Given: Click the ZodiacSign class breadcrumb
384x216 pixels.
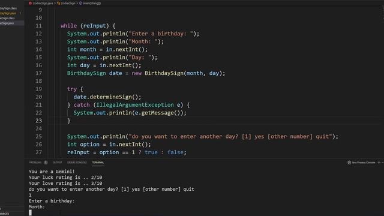Looking at the screenshot, I should (x=68, y=3).
